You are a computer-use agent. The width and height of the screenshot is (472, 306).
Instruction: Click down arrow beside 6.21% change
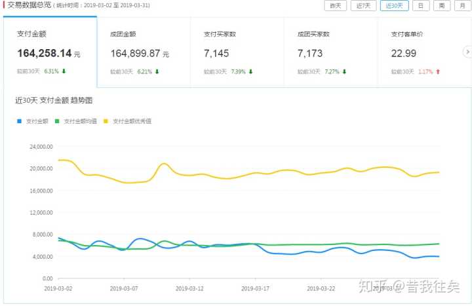[157, 71]
